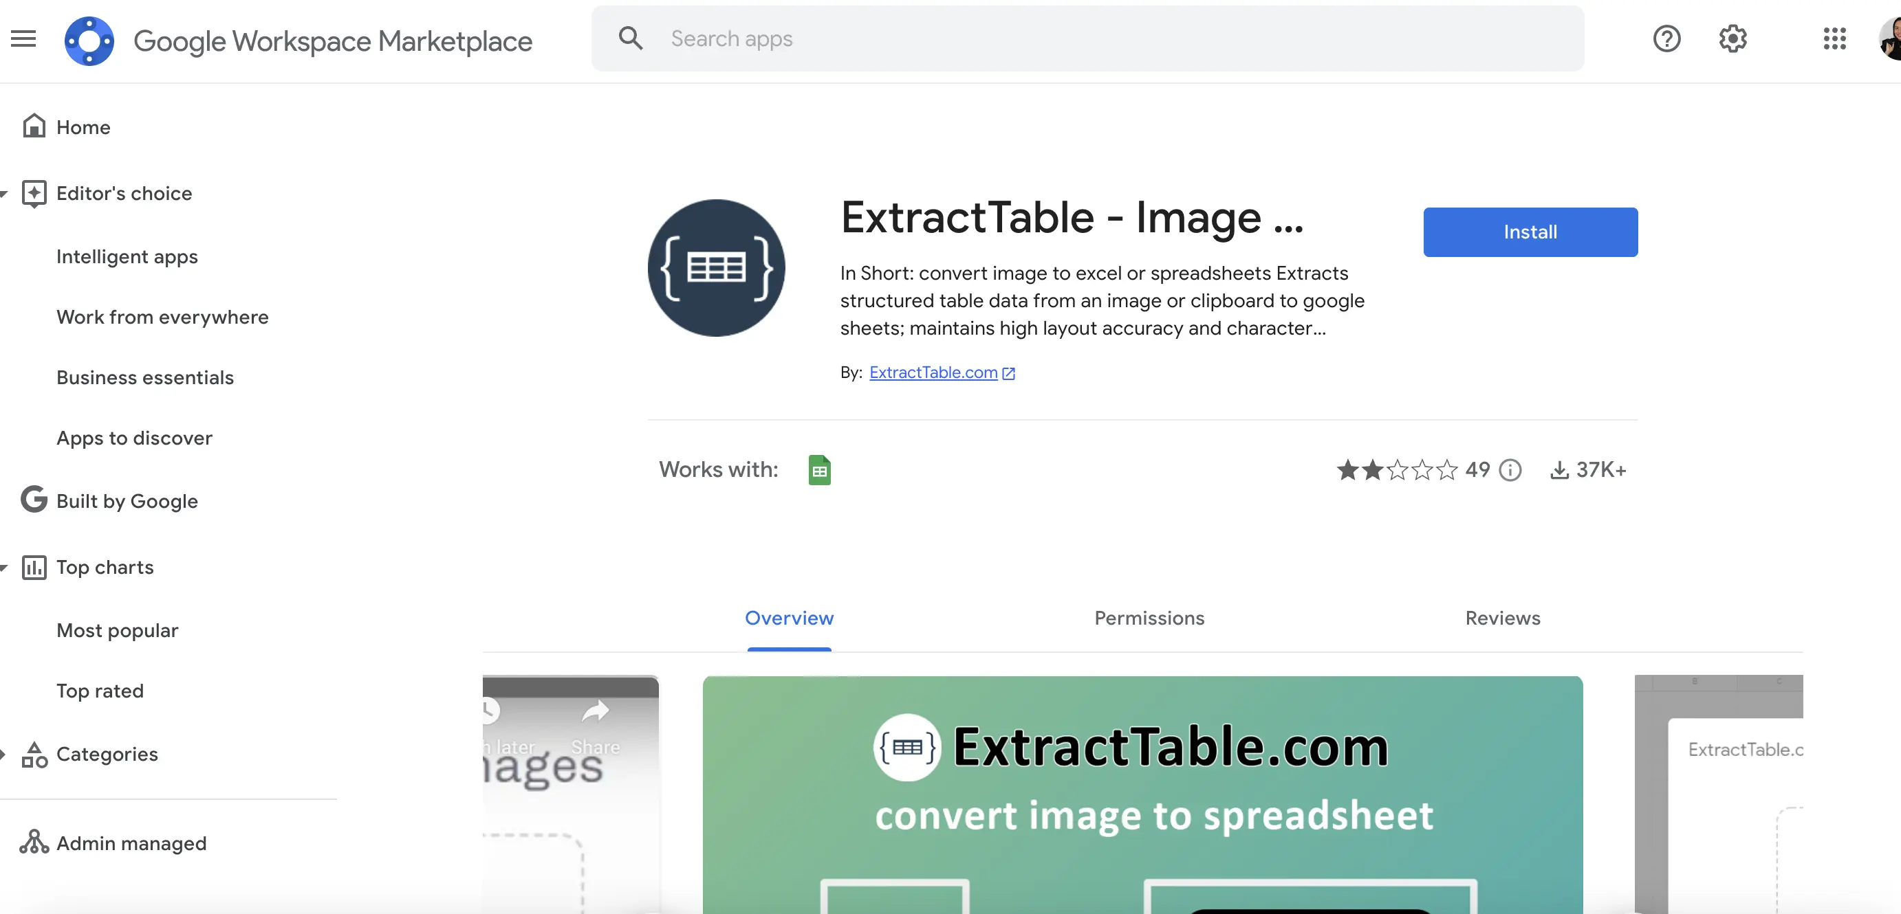
Task: Click the Home icon in sidebar
Action: [34, 126]
